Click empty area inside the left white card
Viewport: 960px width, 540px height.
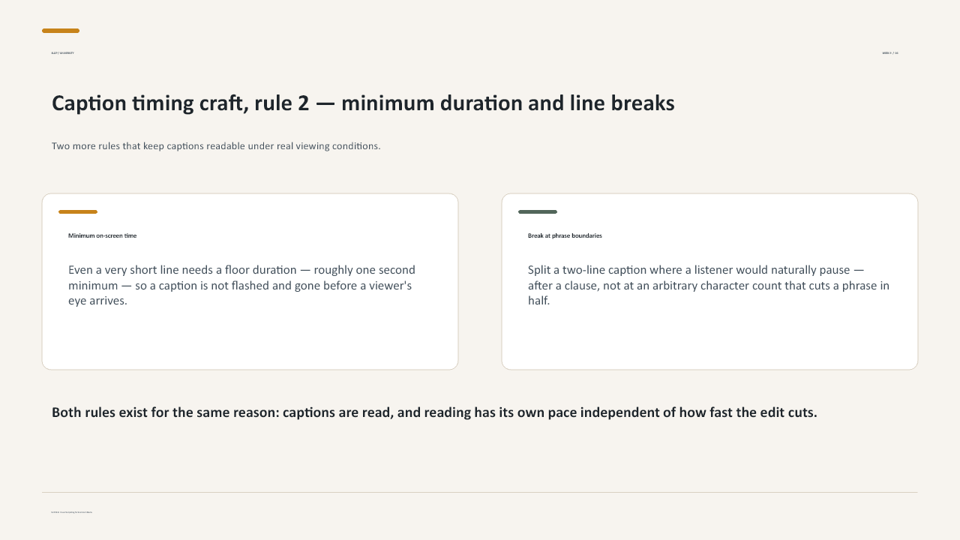(x=250, y=339)
